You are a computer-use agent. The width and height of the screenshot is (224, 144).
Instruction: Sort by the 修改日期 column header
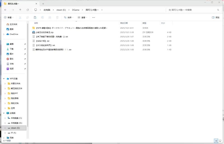(x=124, y=23)
